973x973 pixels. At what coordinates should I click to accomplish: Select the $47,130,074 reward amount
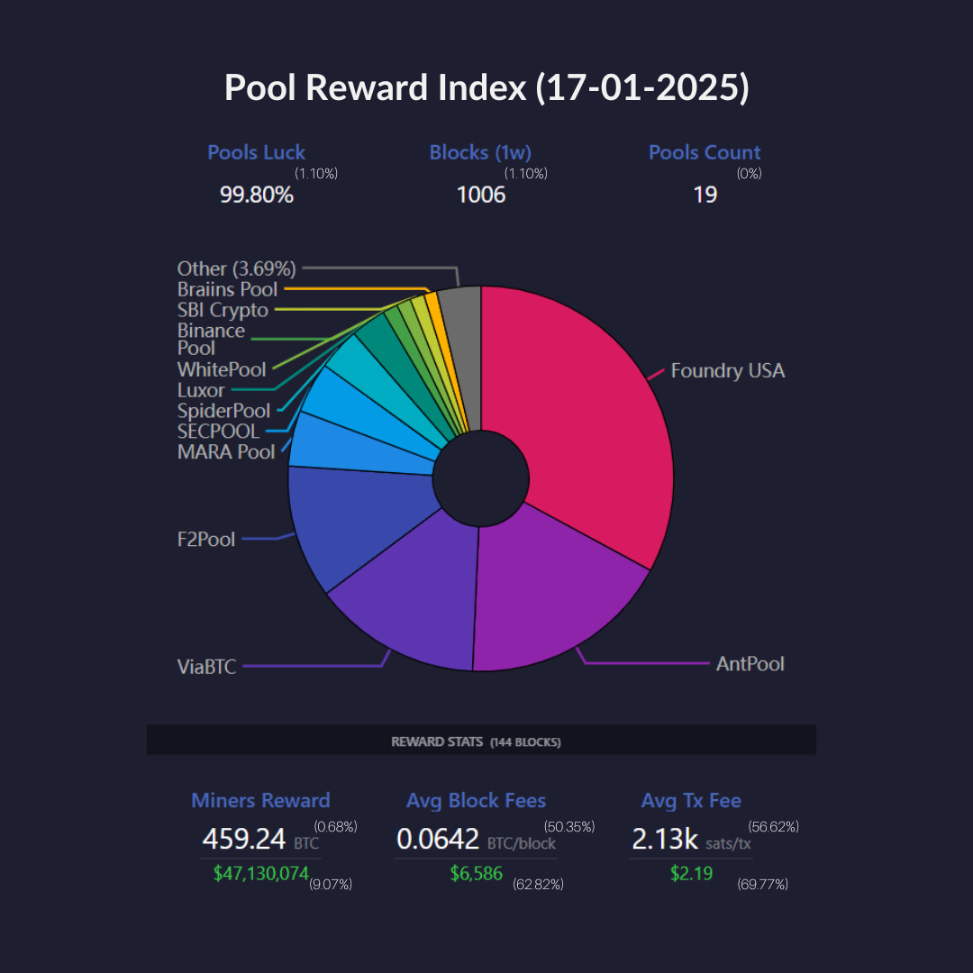click(261, 874)
